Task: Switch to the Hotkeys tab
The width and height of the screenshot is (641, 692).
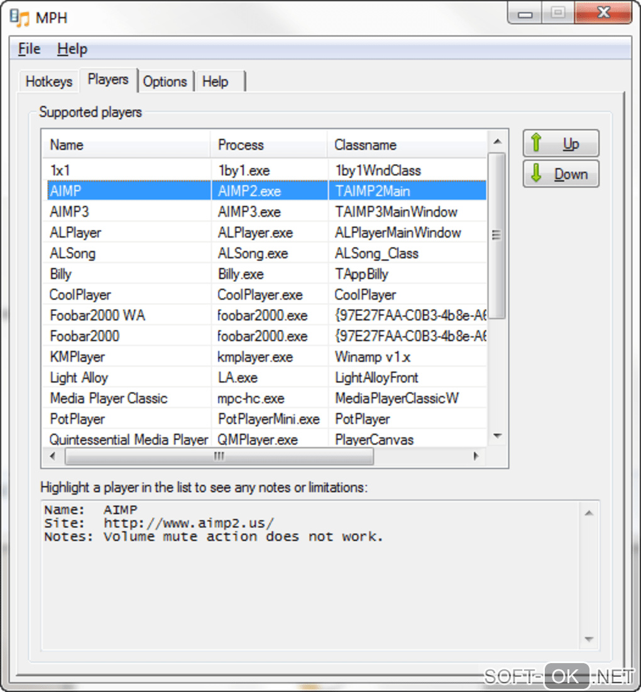Action: coord(48,81)
